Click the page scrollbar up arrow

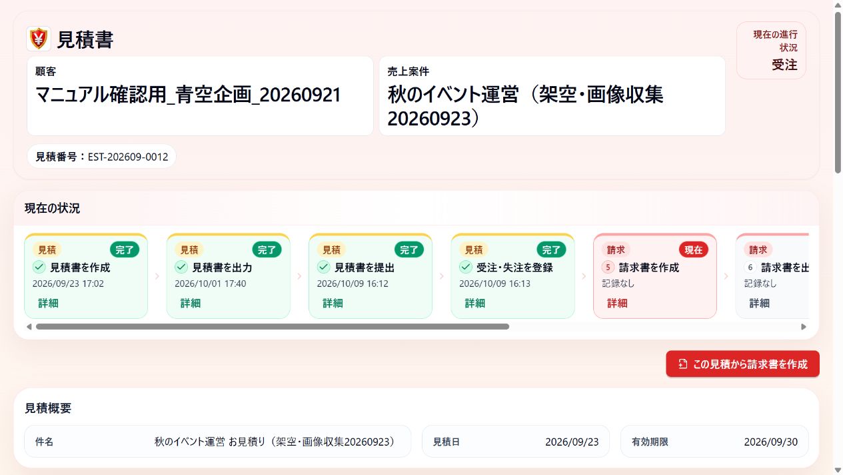(838, 5)
